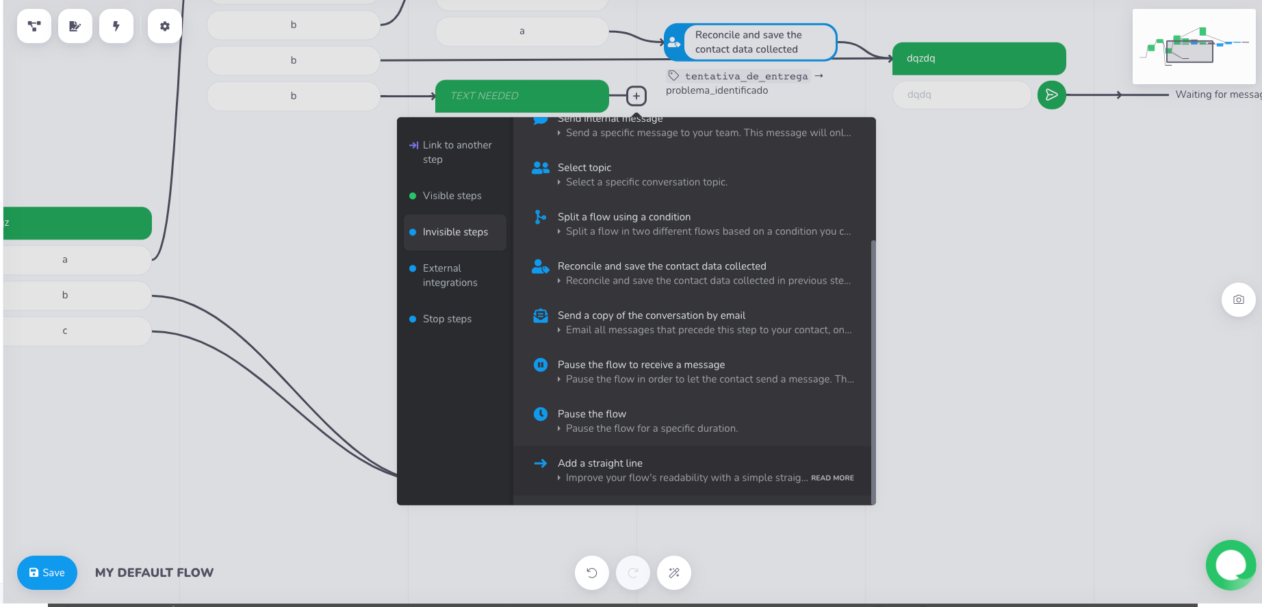Choose the Stop steps category

pyautogui.click(x=447, y=319)
